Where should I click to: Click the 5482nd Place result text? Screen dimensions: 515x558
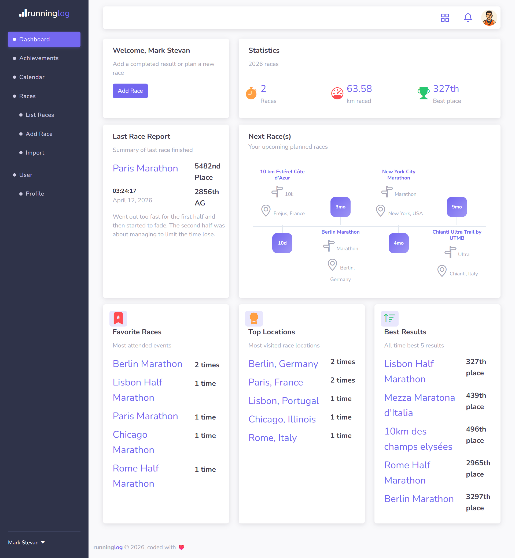(207, 172)
